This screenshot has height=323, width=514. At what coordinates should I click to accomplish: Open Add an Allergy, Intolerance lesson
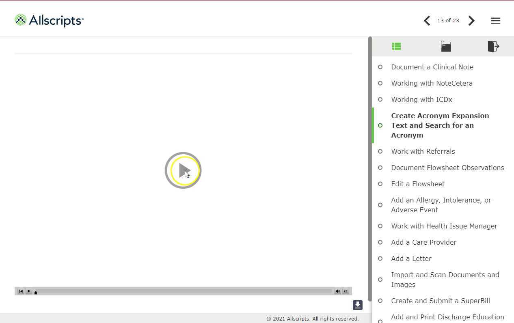click(x=441, y=205)
